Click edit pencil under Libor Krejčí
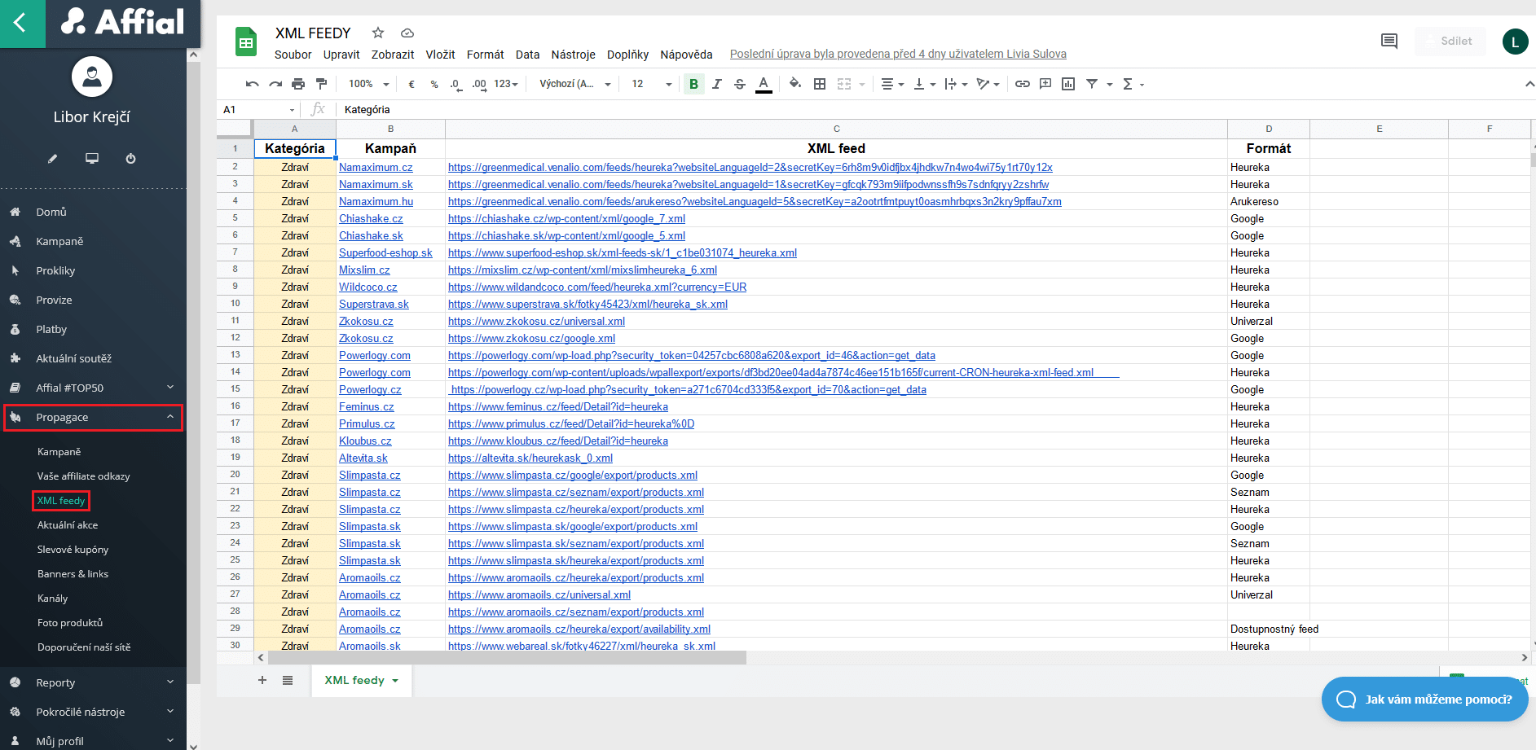Screen dimensions: 1536x750 tap(52, 159)
